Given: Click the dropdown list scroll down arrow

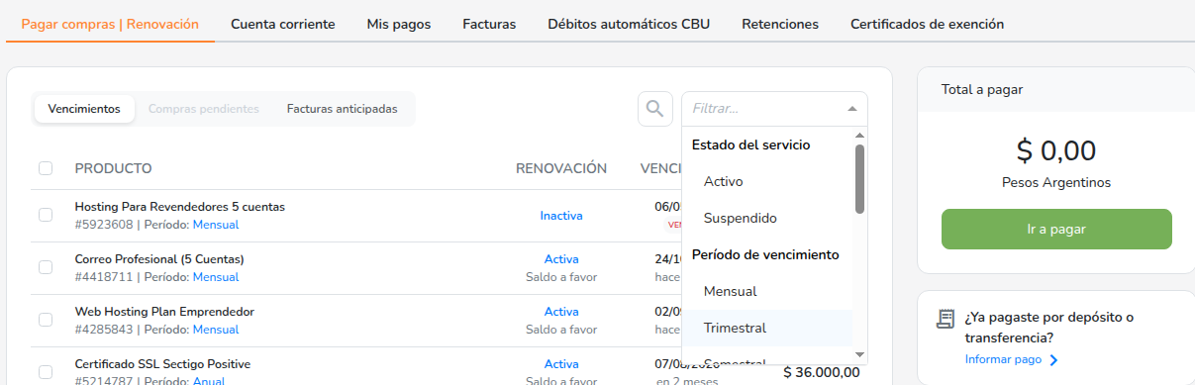Looking at the screenshot, I should coord(859,354).
